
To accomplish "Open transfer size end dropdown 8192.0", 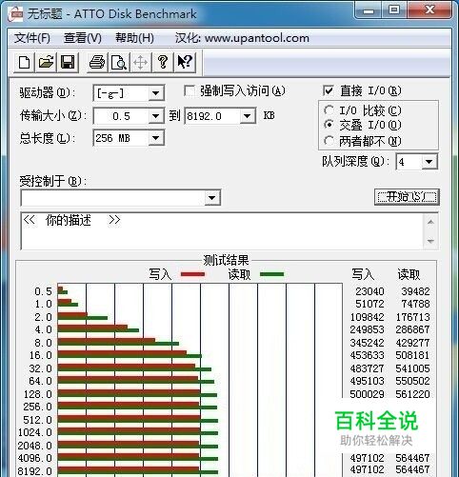I will (x=248, y=116).
